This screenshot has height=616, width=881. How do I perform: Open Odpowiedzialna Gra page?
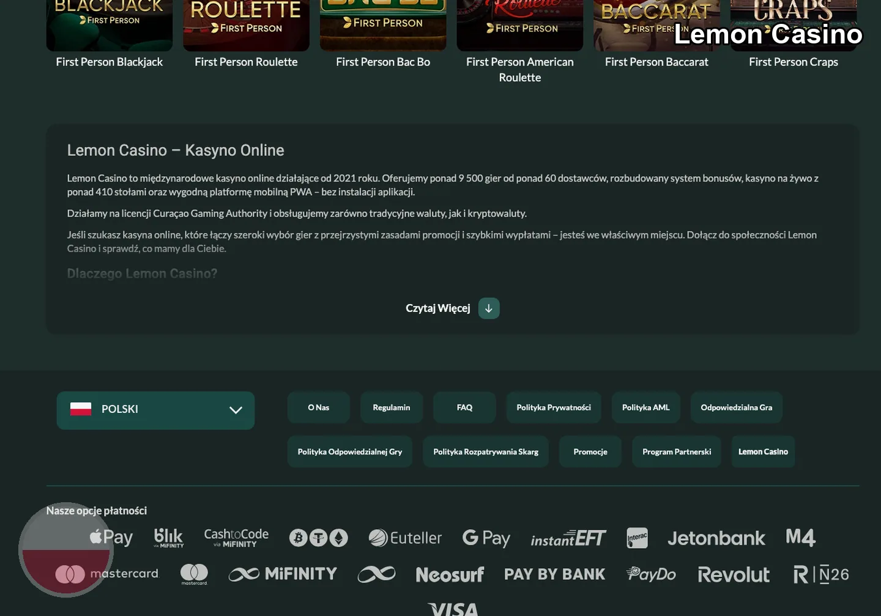pyautogui.click(x=737, y=407)
